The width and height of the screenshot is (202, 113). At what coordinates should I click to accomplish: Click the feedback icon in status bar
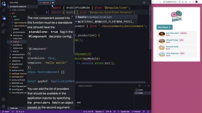(x=144, y=112)
